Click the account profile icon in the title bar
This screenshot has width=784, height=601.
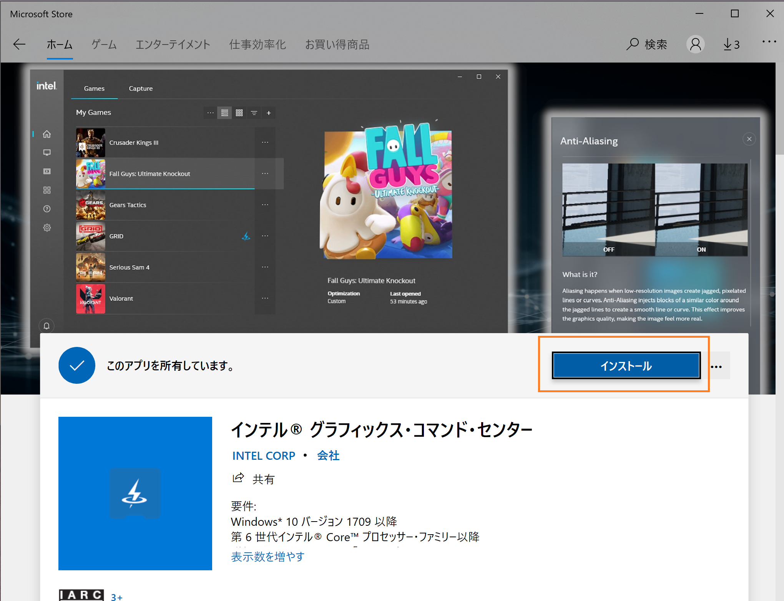point(695,44)
